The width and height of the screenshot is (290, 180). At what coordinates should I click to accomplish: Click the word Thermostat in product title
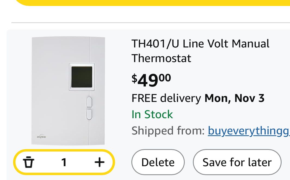tap(161, 58)
